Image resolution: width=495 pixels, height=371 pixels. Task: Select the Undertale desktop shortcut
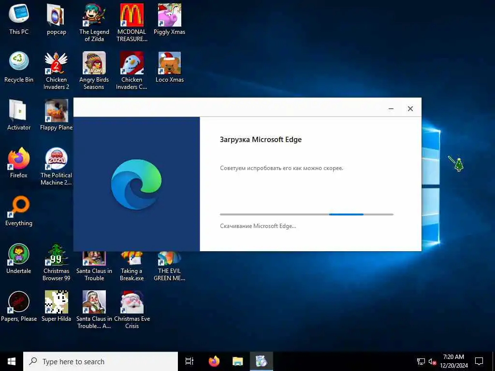pos(19,259)
